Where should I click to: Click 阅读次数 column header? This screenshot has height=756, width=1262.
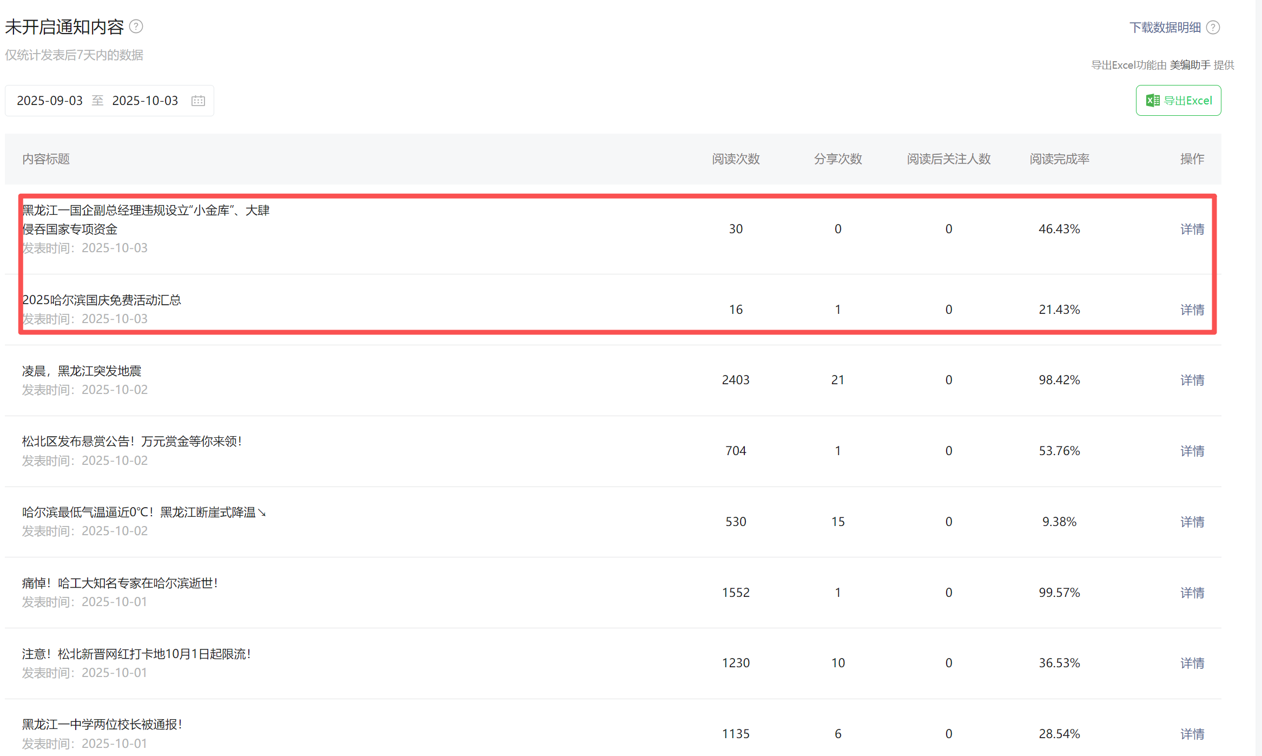coord(736,159)
